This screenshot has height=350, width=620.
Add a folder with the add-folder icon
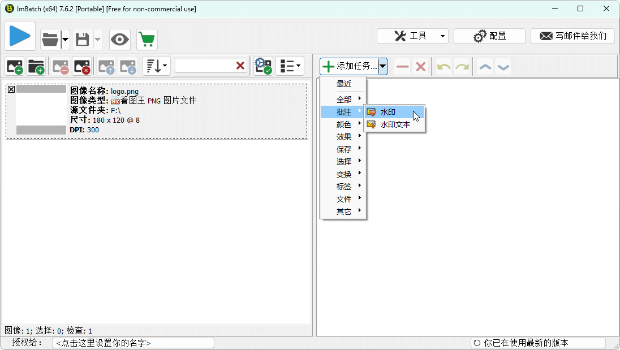click(x=36, y=66)
